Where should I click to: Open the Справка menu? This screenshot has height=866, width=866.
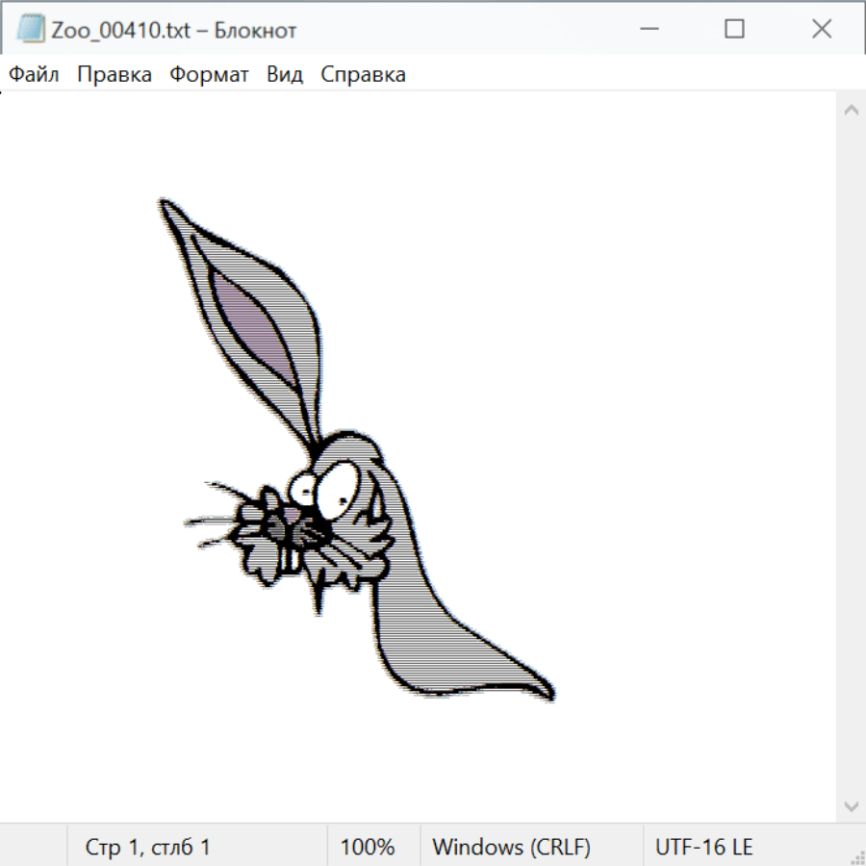tap(363, 75)
